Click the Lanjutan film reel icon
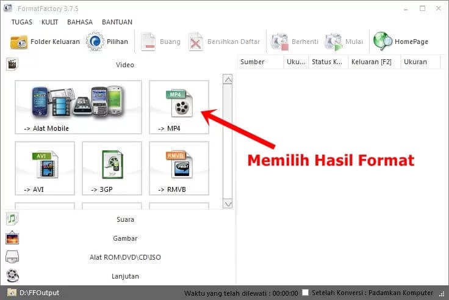This screenshot has width=449, height=300. click(x=13, y=276)
